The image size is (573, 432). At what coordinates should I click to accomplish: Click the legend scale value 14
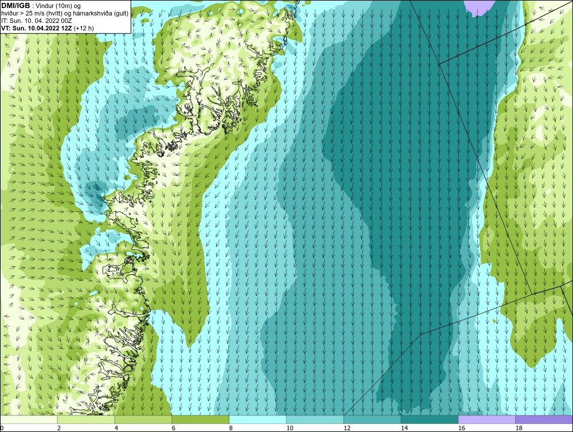pos(404,428)
